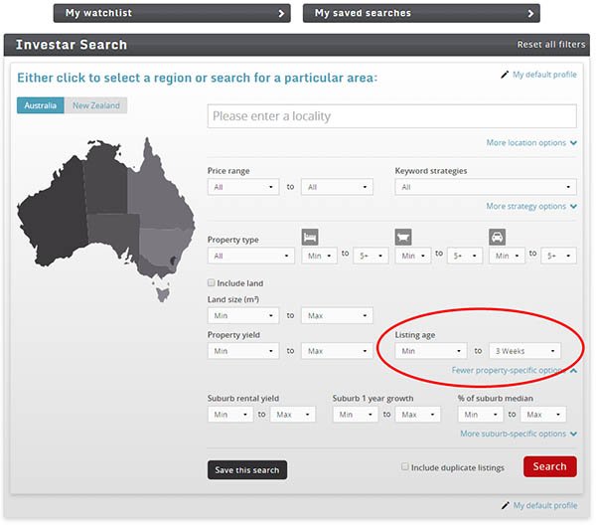596x528 pixels.
Task: Open My watchlist
Action: point(172,13)
